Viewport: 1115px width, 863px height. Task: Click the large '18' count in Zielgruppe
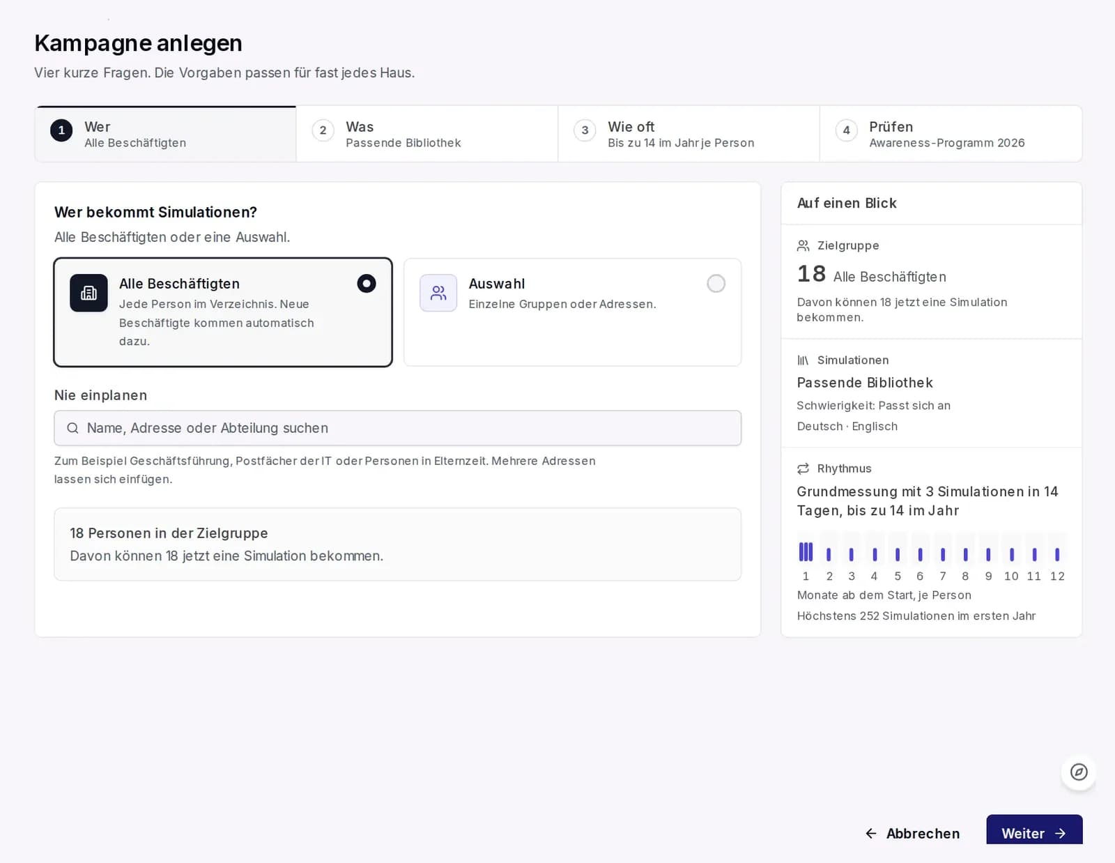click(x=811, y=274)
